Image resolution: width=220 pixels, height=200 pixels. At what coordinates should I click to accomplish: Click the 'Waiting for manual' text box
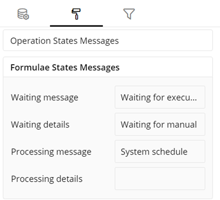pos(160,124)
